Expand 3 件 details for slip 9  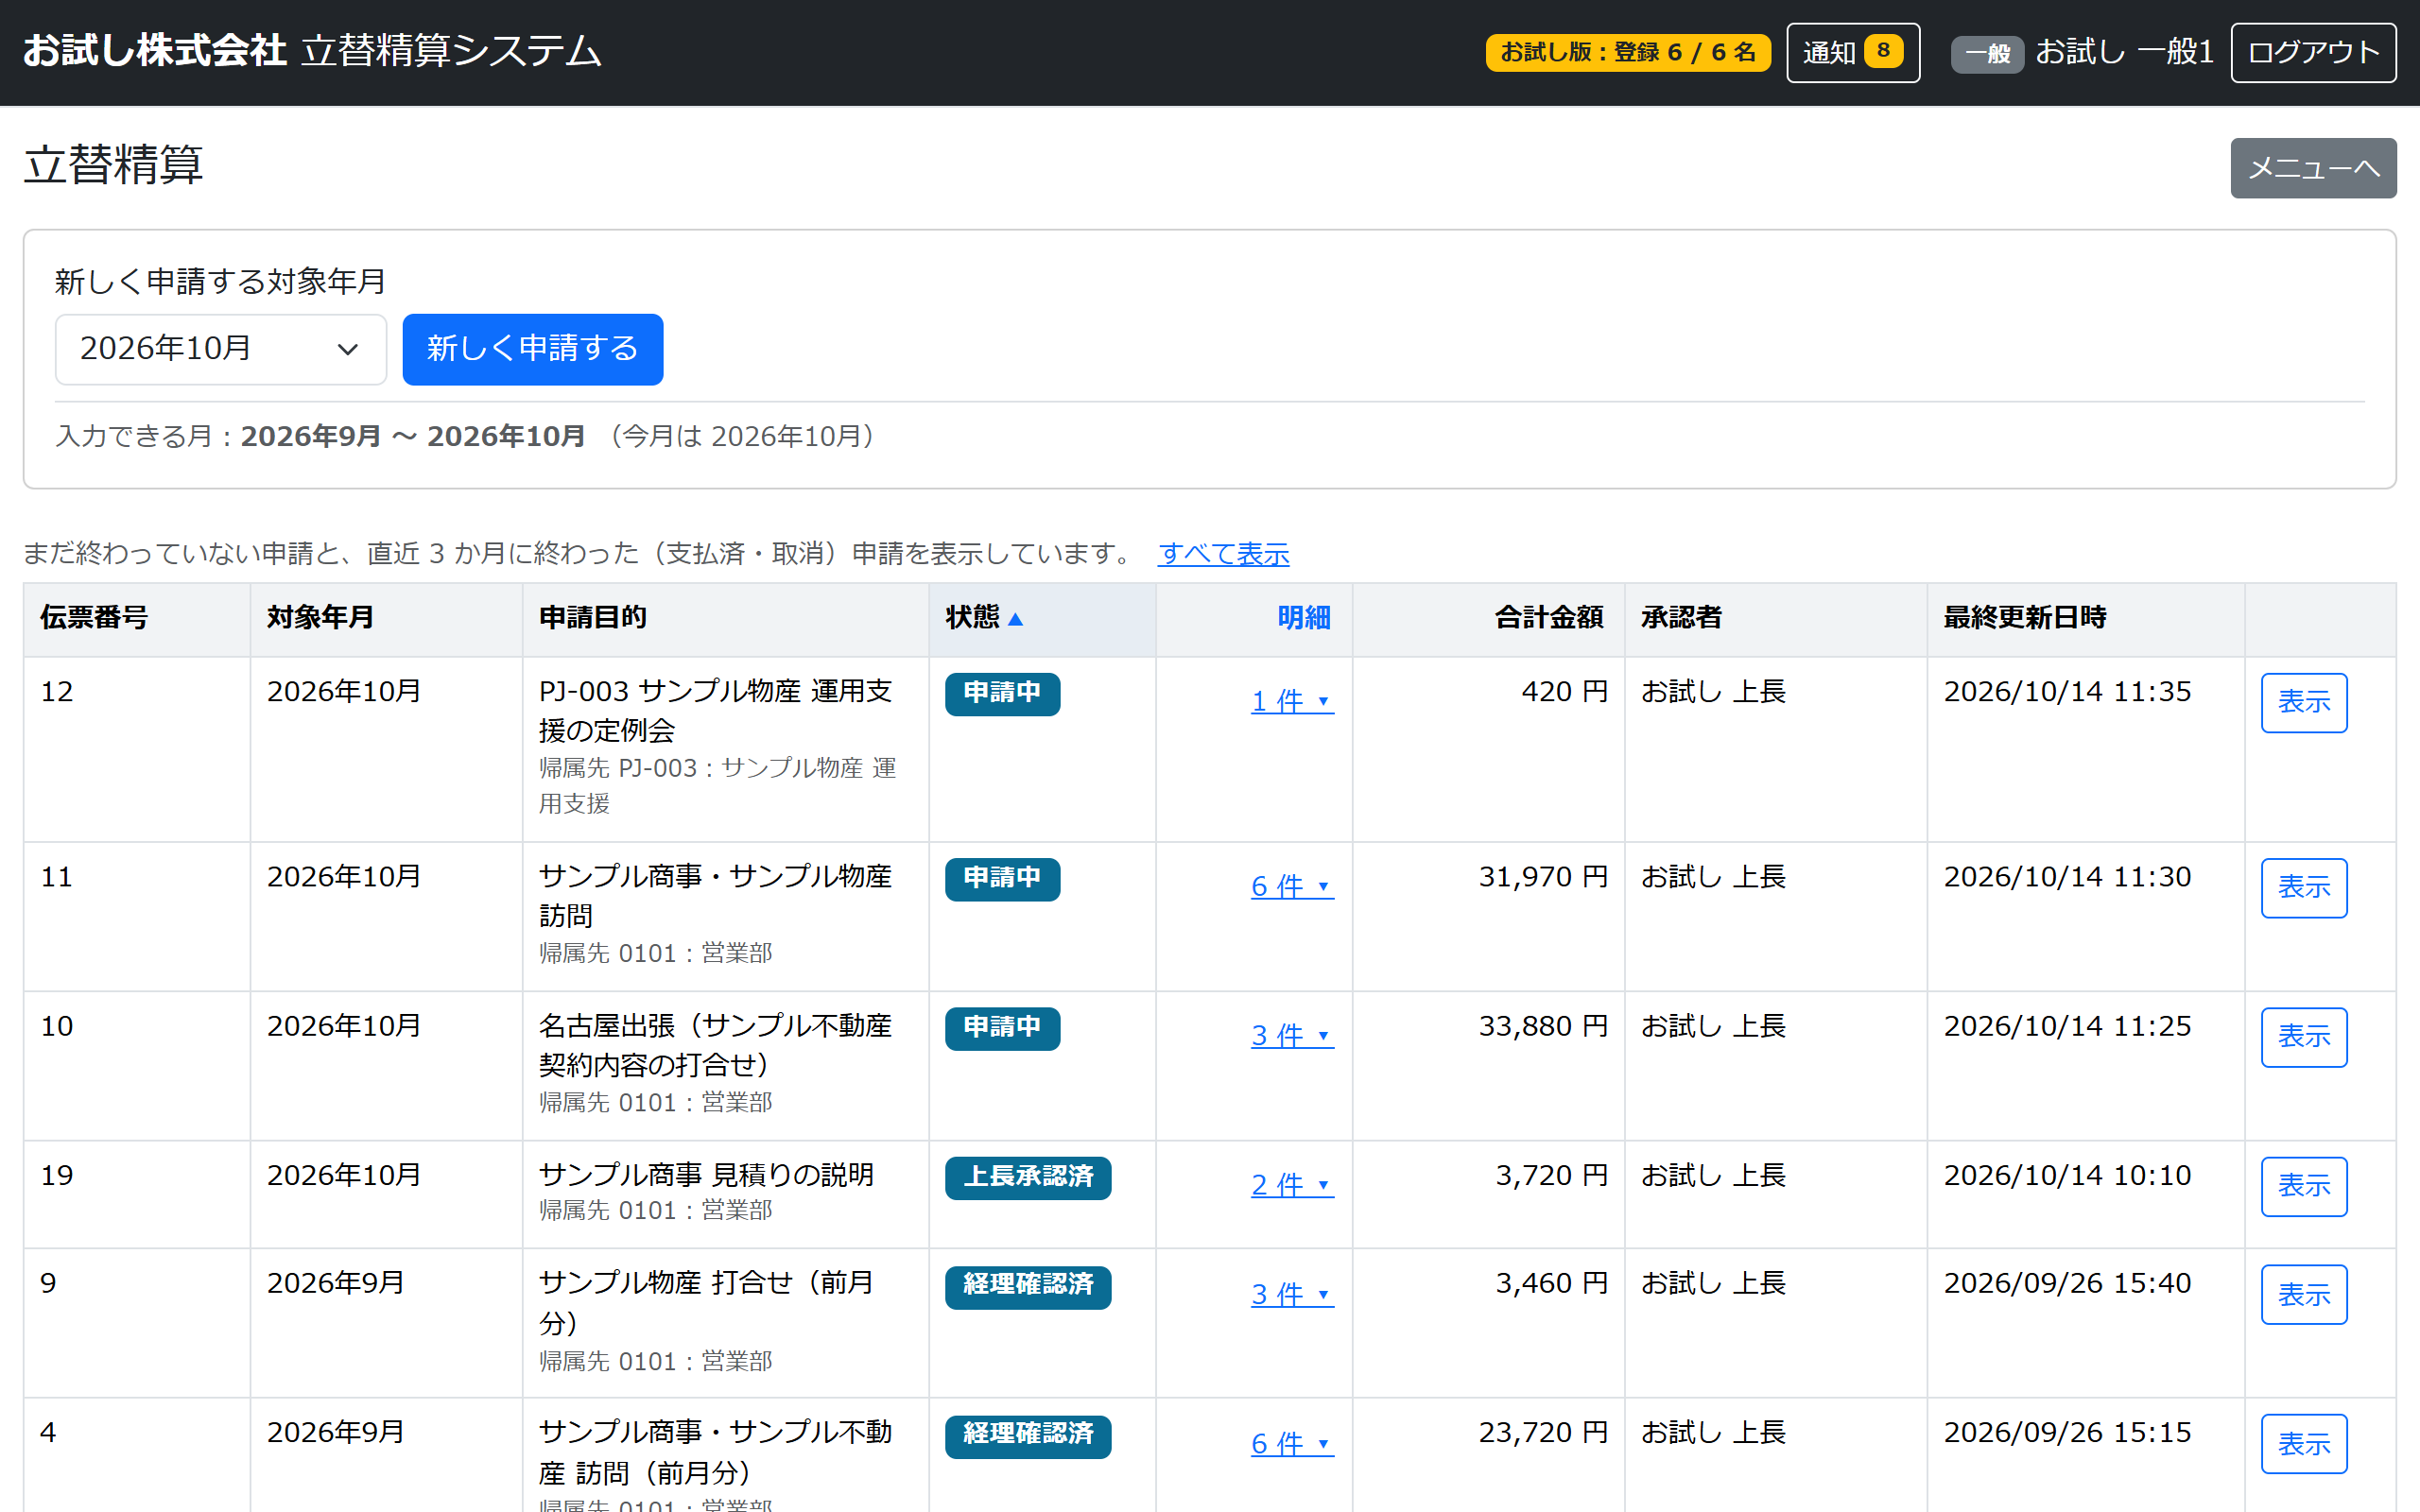point(1291,1294)
